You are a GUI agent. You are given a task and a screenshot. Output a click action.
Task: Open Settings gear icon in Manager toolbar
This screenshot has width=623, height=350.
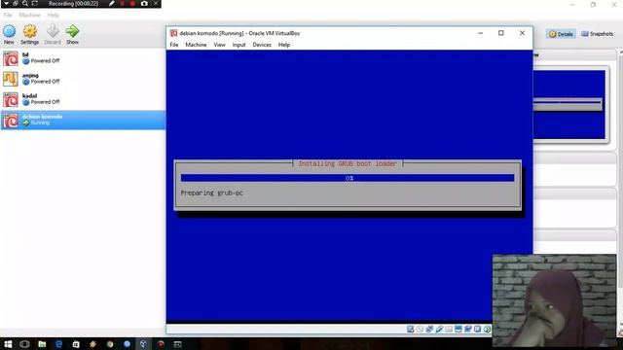click(30, 31)
